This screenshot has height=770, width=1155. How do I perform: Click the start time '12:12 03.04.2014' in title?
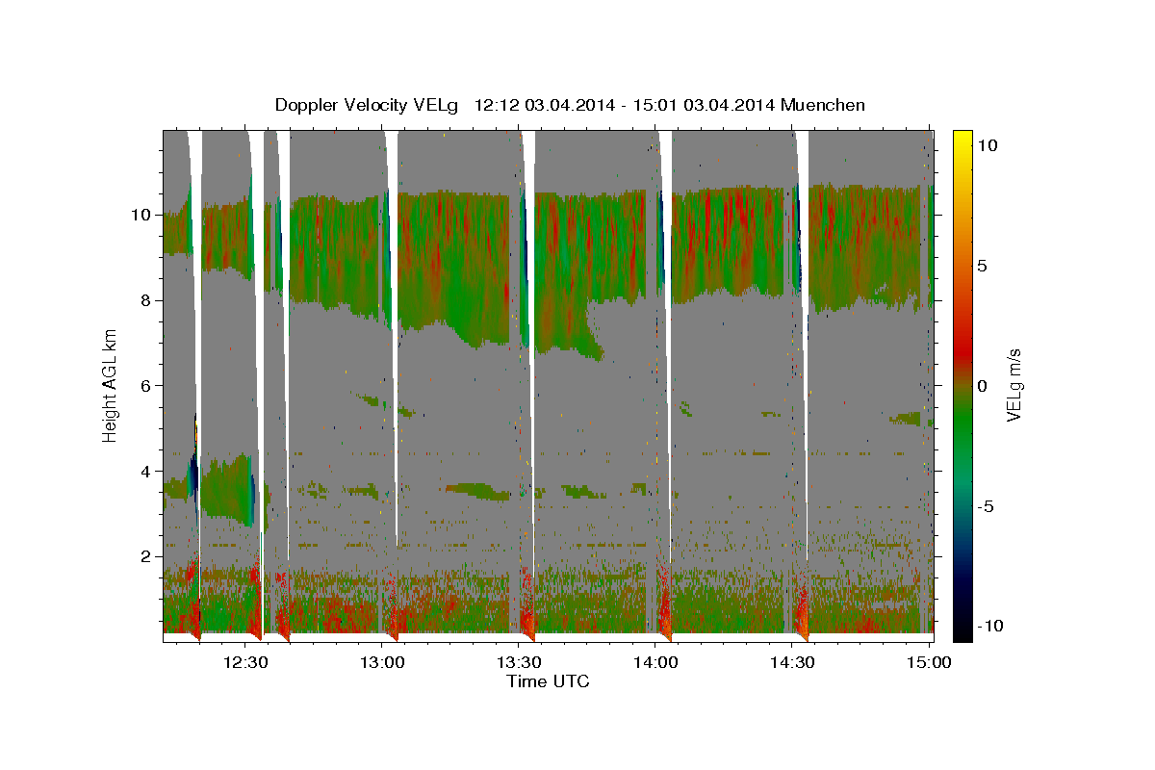pyautogui.click(x=545, y=105)
